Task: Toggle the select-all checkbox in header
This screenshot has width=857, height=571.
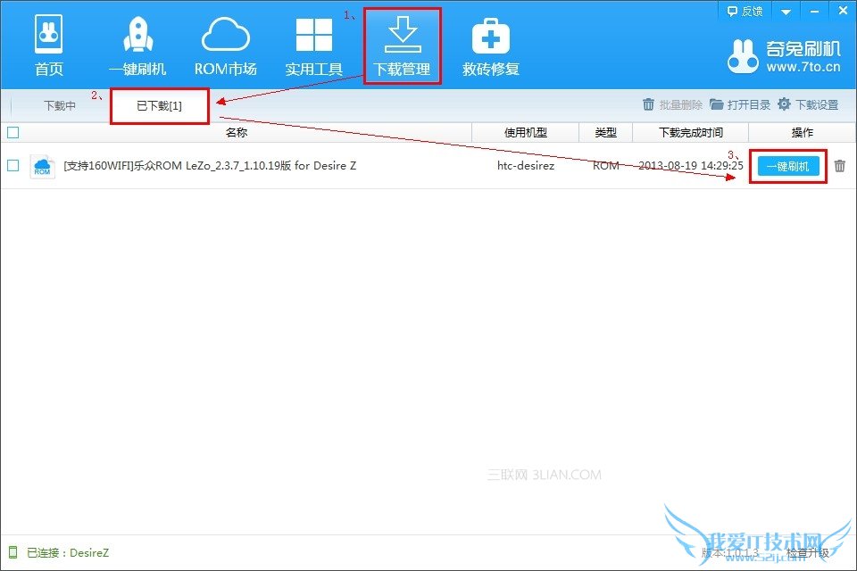Action: click(13, 132)
